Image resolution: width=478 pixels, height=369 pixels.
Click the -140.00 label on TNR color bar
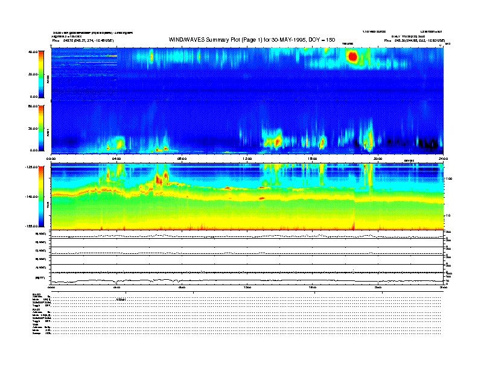pyautogui.click(x=32, y=197)
